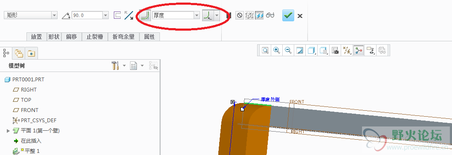Expand the tree display options arrow

[142, 66]
